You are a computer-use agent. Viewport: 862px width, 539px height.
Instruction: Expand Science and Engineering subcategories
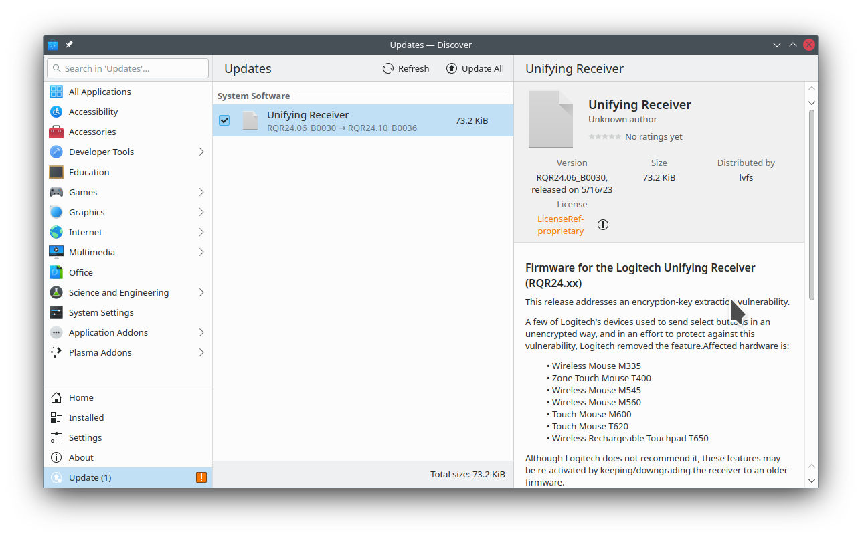point(201,292)
